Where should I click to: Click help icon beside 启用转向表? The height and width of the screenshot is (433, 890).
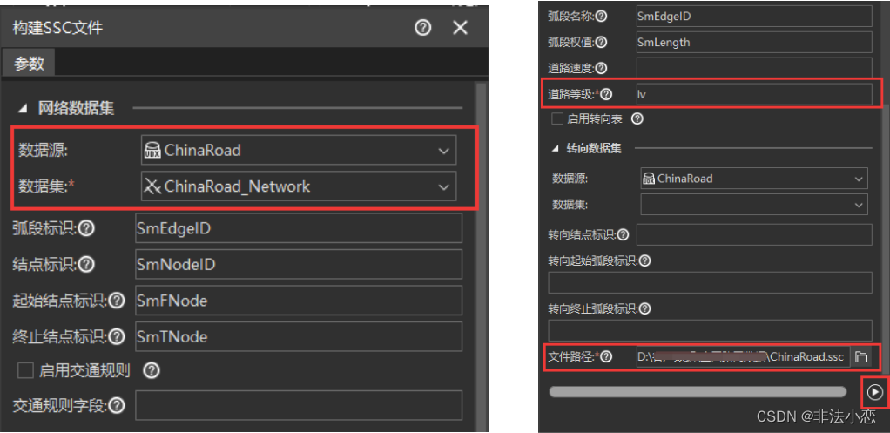pyautogui.click(x=637, y=118)
